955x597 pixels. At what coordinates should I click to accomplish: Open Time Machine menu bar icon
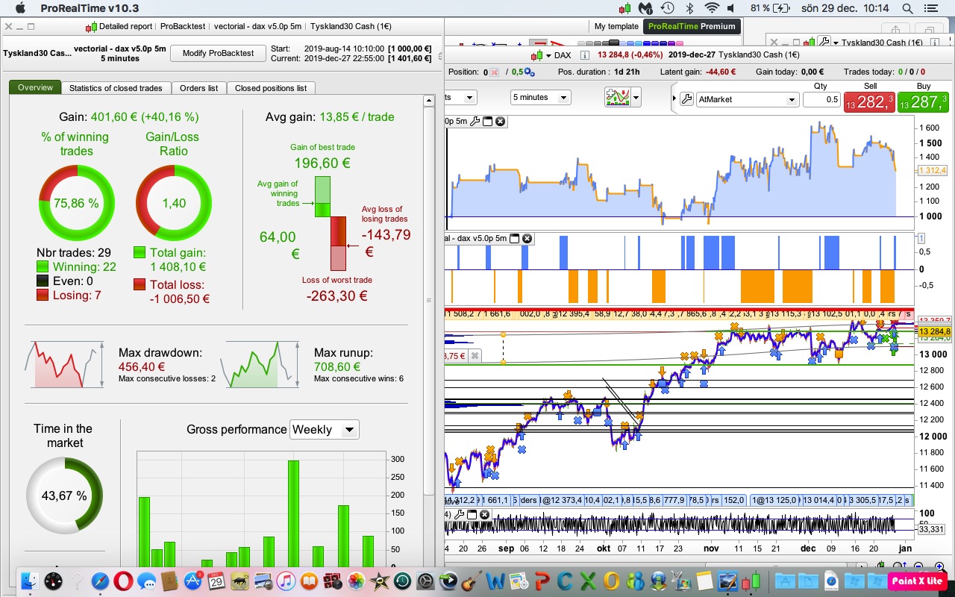(x=668, y=8)
